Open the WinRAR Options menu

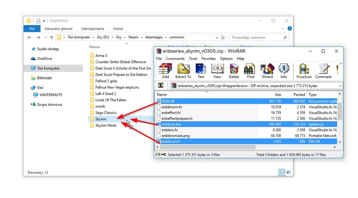click(x=226, y=59)
